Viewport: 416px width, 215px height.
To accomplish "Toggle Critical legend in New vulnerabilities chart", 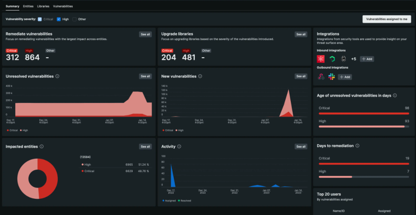I will tap(168, 130).
